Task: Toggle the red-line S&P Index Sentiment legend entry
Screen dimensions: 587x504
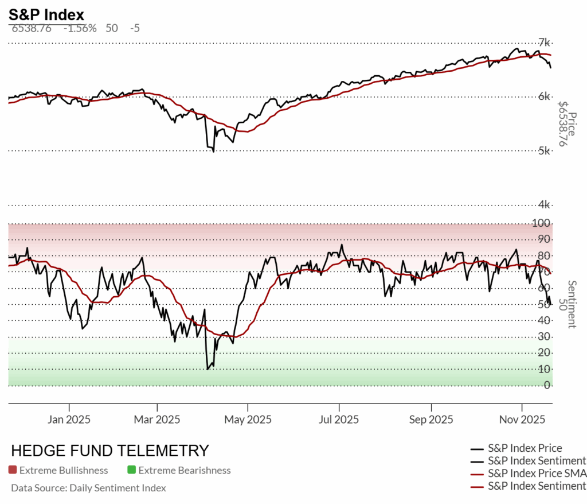Action: (537, 486)
